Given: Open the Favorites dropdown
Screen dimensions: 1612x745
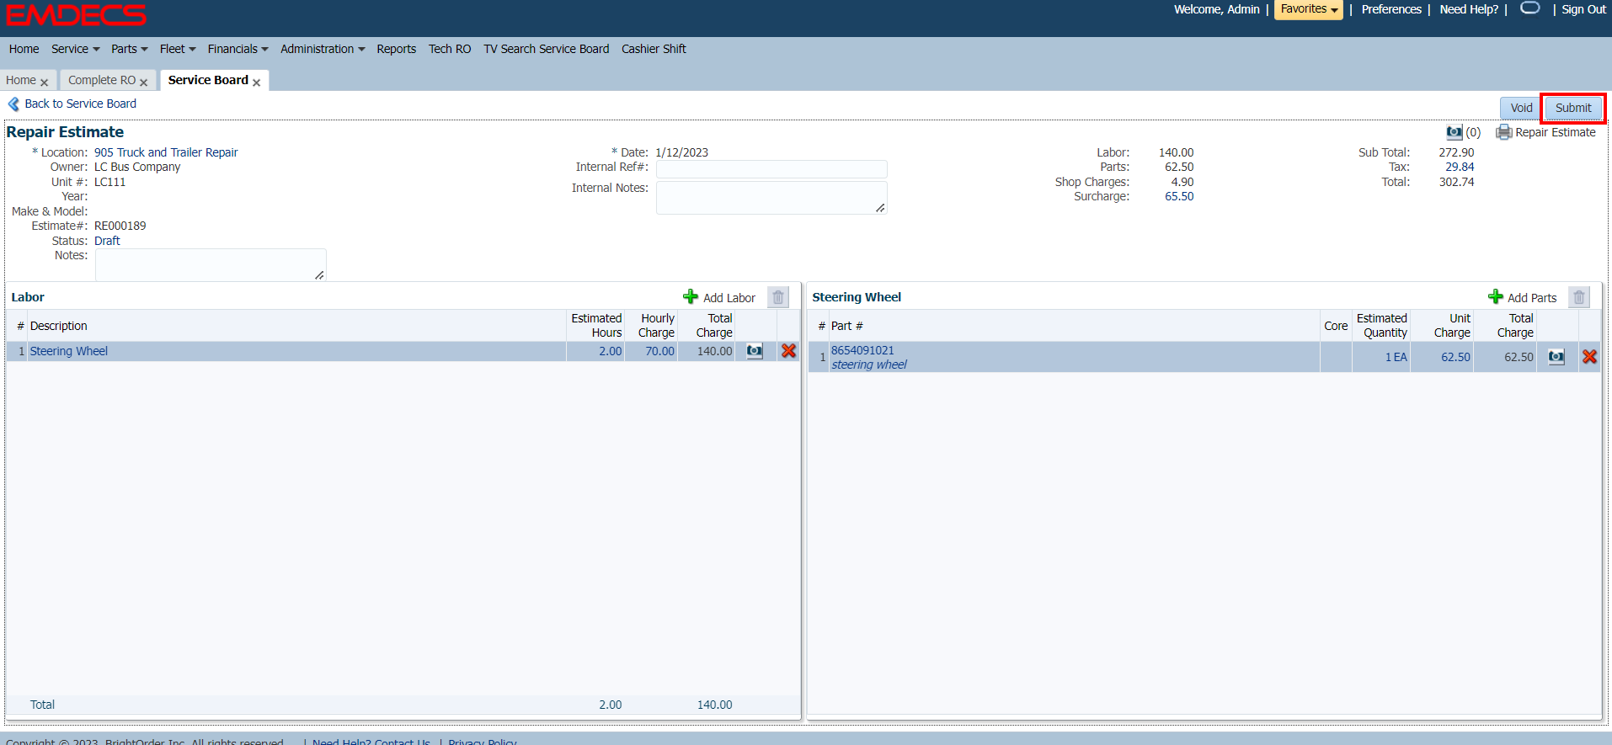Looking at the screenshot, I should 1308,9.
